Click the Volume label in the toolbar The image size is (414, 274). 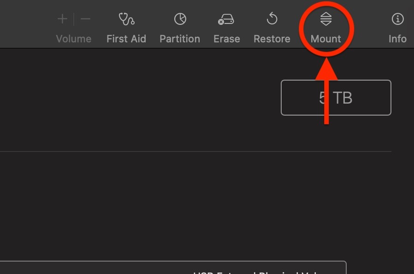(x=74, y=39)
